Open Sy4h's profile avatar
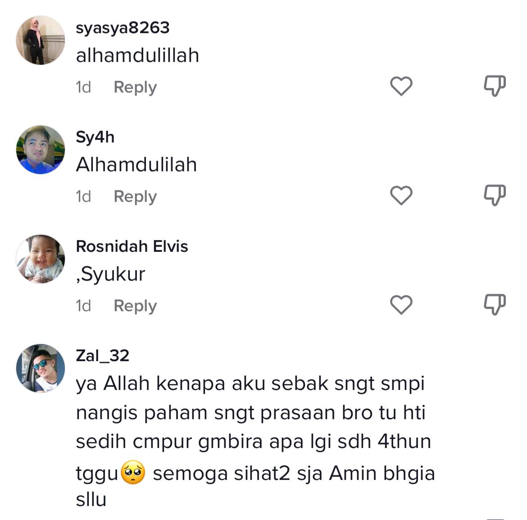Viewport: 527px width, 520px height. (41, 150)
